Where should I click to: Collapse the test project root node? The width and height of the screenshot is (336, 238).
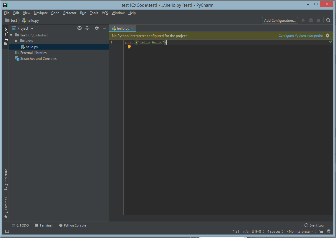[11, 35]
